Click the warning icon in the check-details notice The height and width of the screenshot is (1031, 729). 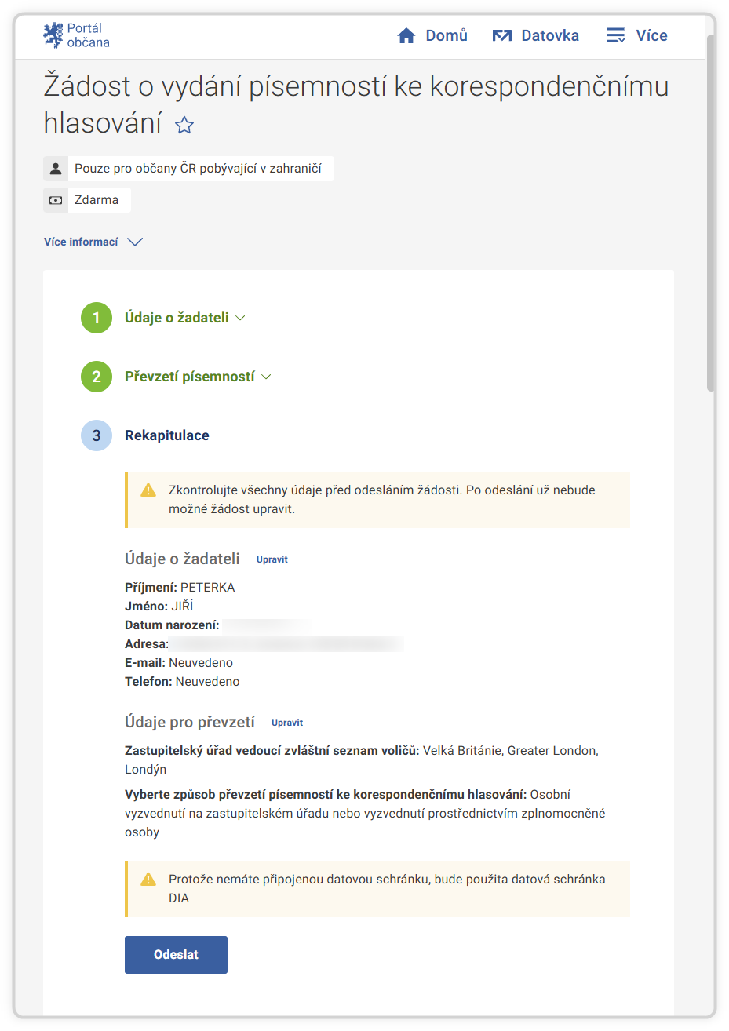(x=148, y=490)
